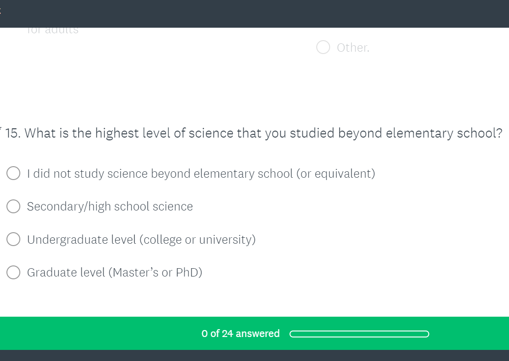The height and width of the screenshot is (361, 509).
Task: Click the 'Secondary/high school science' label text
Action: click(x=110, y=206)
